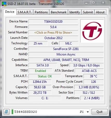This screenshot has height=118, width=111.
Task: Click Bytes Written value 29,272 TB
Action: point(40,93)
